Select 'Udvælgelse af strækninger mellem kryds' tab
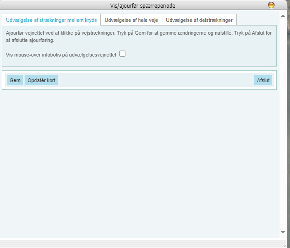This screenshot has height=248, width=290. click(52, 20)
